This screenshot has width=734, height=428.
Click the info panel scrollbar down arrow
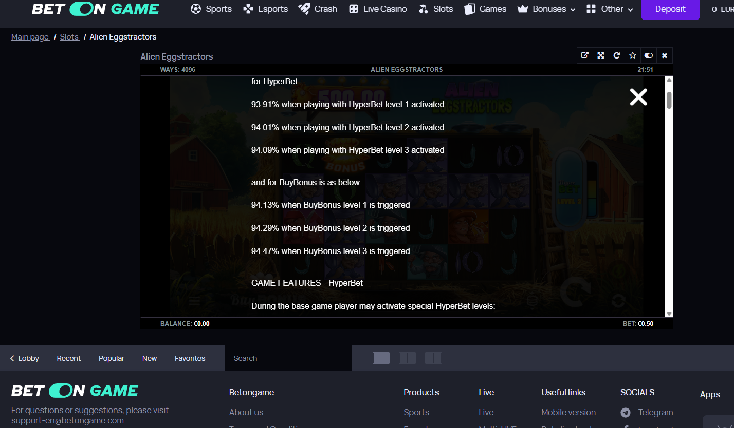pyautogui.click(x=669, y=314)
